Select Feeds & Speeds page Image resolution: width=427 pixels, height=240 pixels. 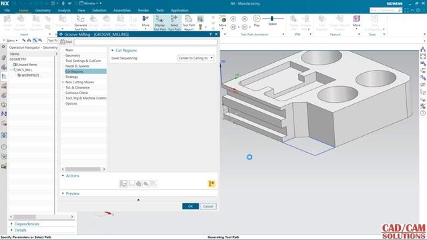[x=77, y=66]
